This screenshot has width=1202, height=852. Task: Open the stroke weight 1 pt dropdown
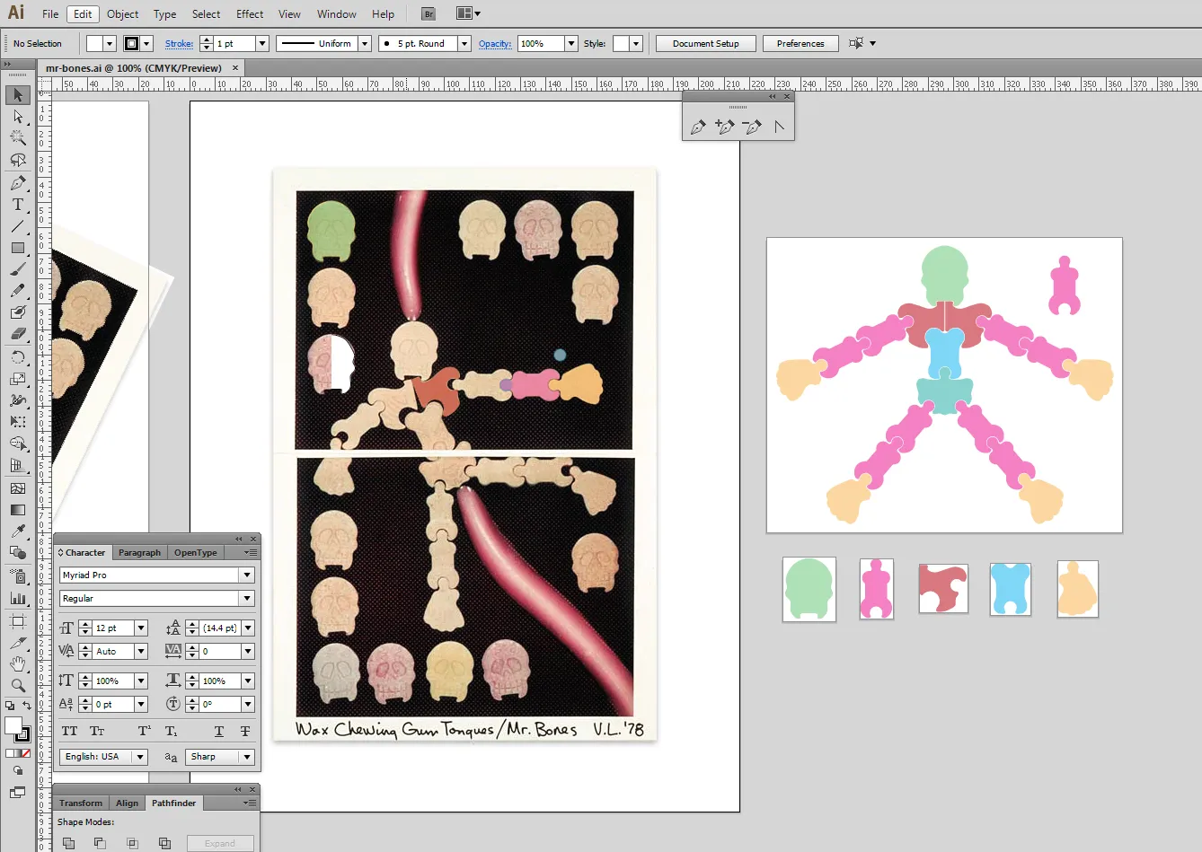pyautogui.click(x=262, y=43)
